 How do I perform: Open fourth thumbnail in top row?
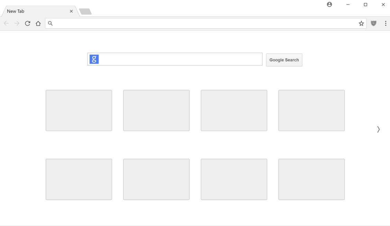coord(312,110)
